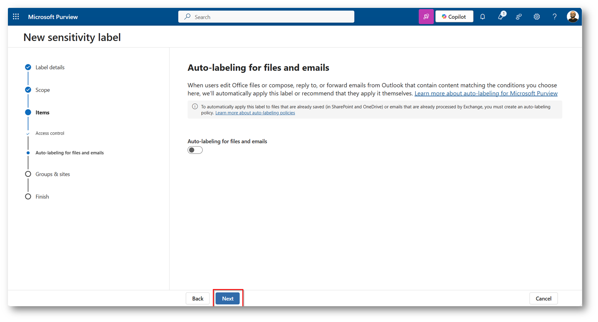Open the app launcher waffle icon
The width and height of the screenshot is (598, 322).
16,17
